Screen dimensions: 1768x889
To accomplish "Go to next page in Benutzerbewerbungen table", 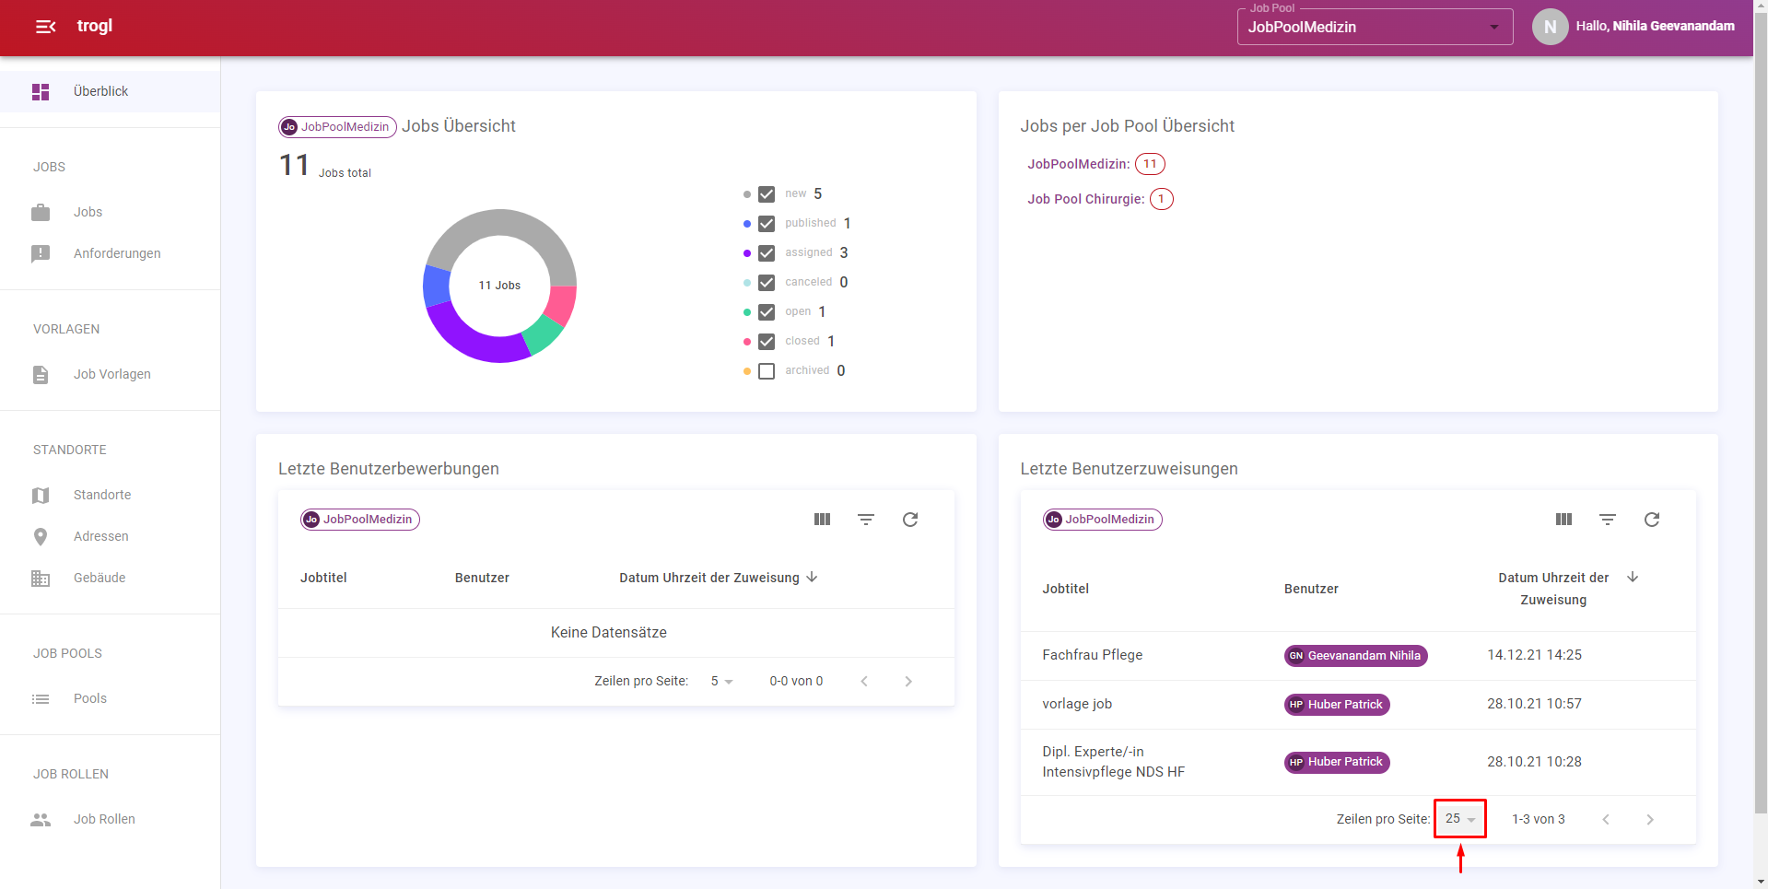I will 908,682.
